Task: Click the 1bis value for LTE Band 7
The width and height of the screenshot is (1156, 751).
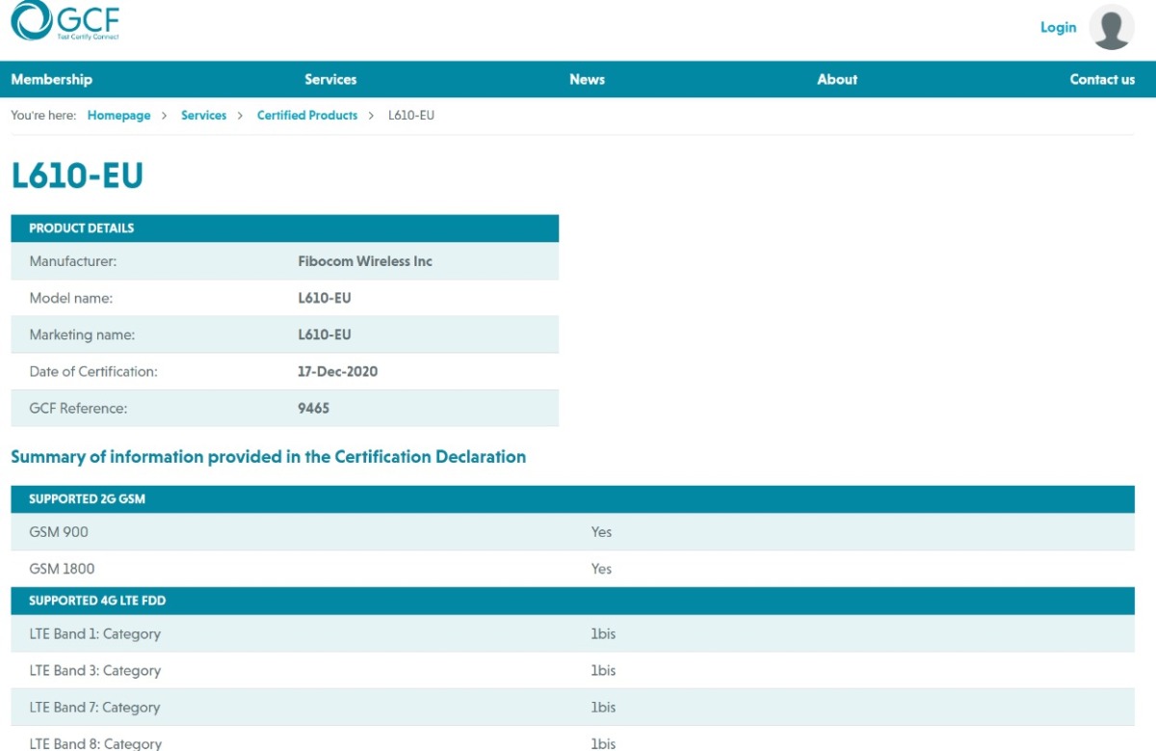Action: tap(603, 708)
